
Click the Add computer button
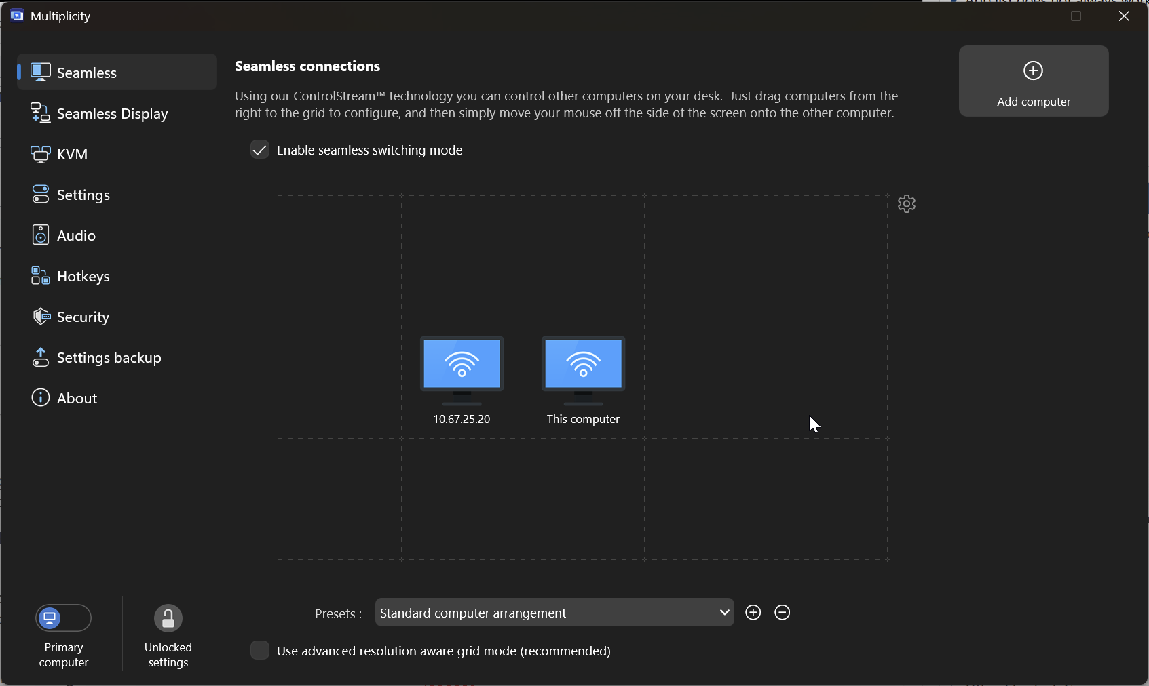click(x=1033, y=81)
